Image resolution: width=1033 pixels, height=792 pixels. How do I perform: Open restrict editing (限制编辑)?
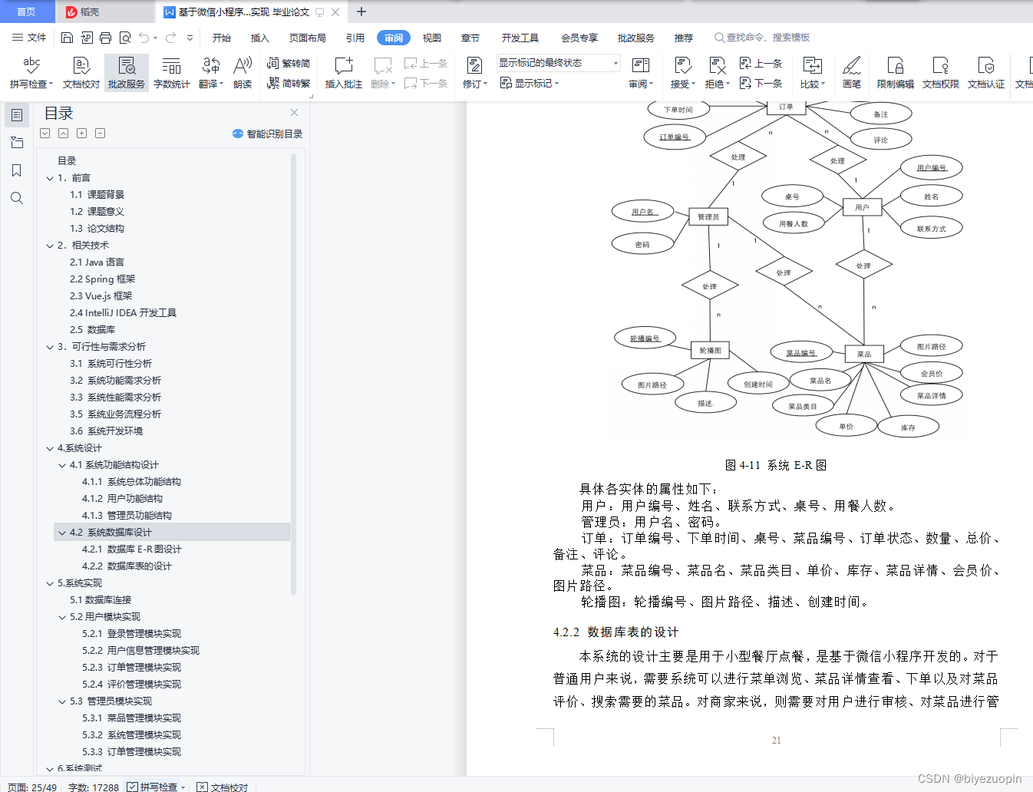(896, 73)
